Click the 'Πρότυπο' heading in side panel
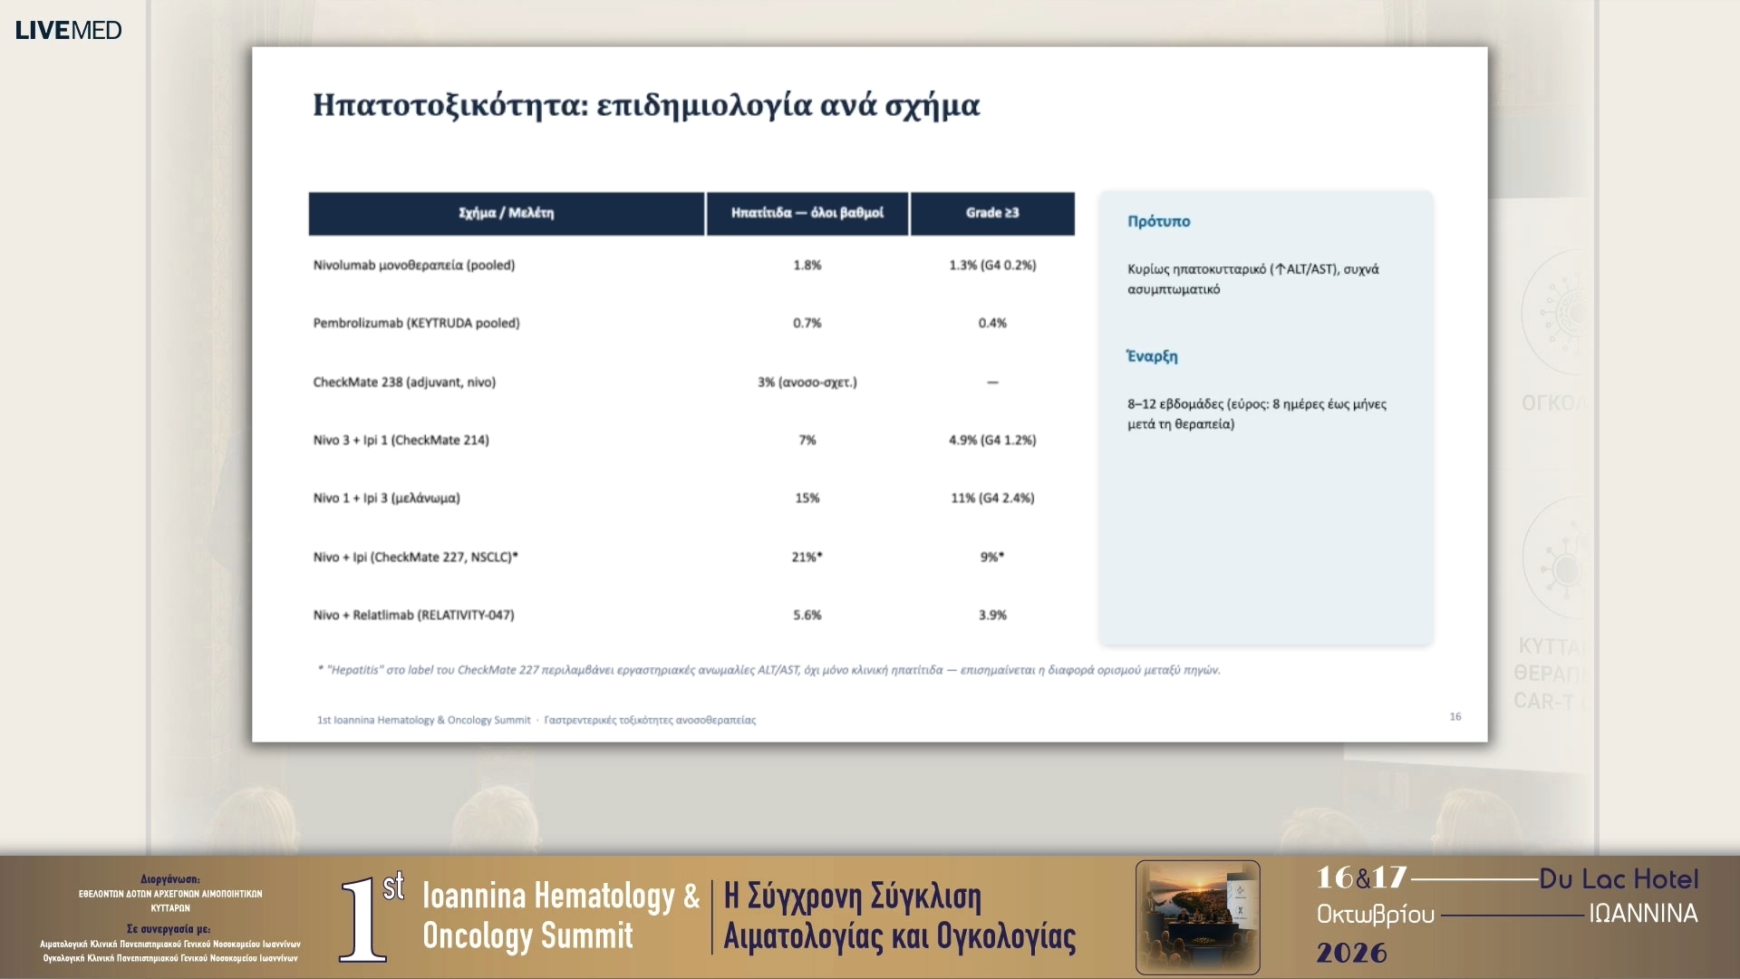Viewport: 1740px width, 979px height. tap(1158, 221)
